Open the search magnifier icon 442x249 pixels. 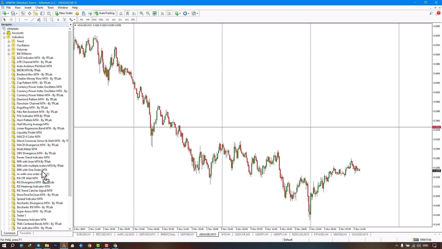pos(431,13)
